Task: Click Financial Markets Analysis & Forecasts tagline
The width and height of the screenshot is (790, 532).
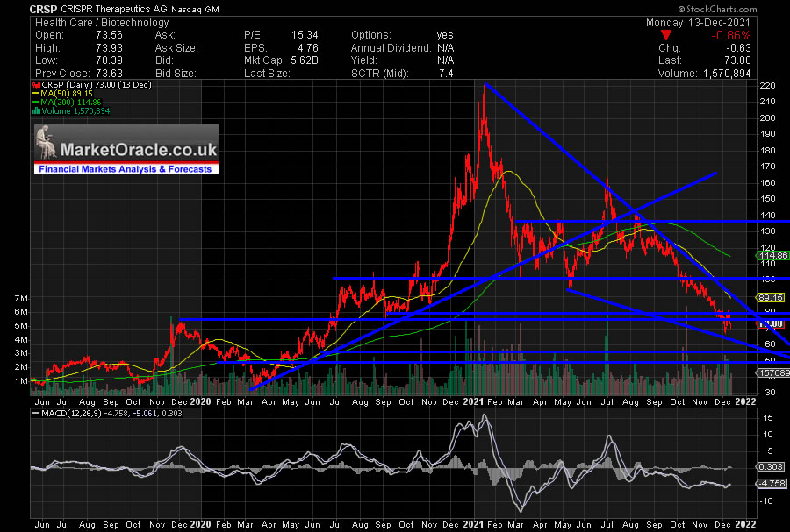Action: (126, 168)
